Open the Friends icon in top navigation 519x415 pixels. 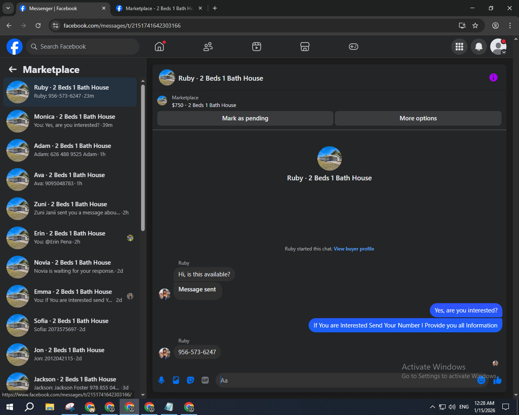coord(208,47)
